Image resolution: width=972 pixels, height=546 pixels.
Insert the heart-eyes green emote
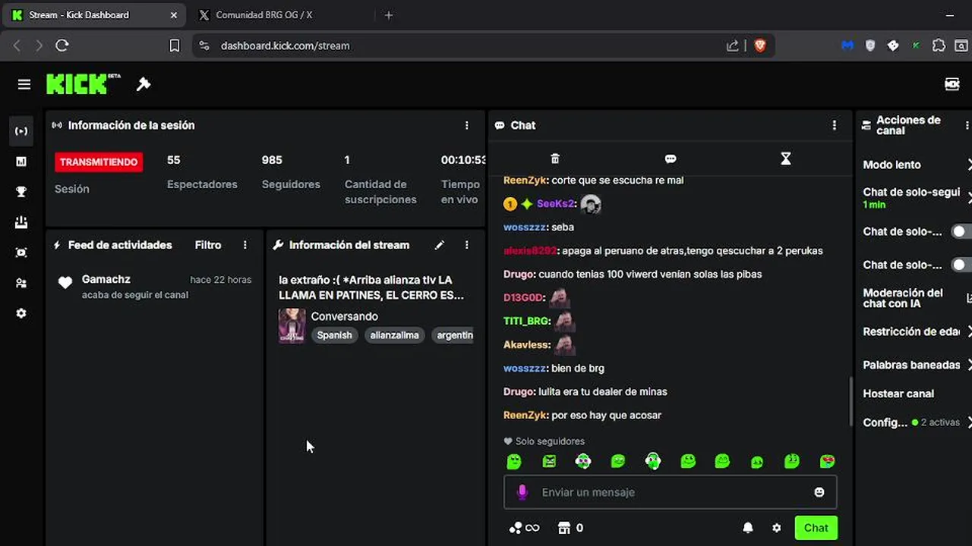tap(828, 461)
